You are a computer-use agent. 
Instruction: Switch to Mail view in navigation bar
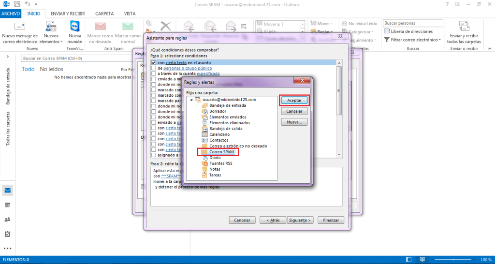[8, 191]
